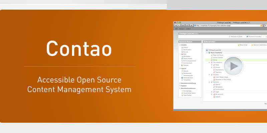The height and width of the screenshot is (133, 267).
Task: Click the 'Content Management System' tagline line
Action: [79, 89]
